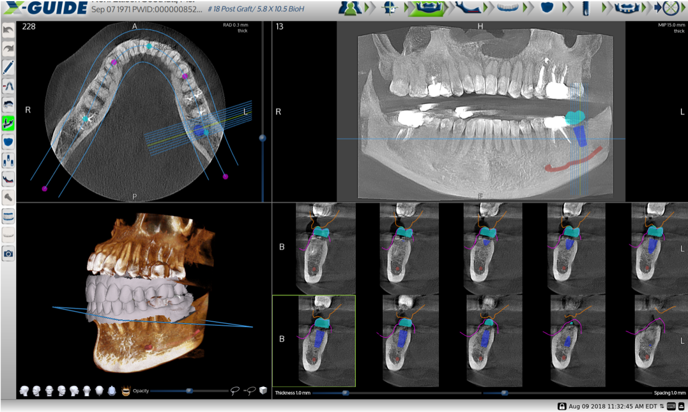Open the final navigation target workflow step
688x412 pixels.
[x=669, y=8]
